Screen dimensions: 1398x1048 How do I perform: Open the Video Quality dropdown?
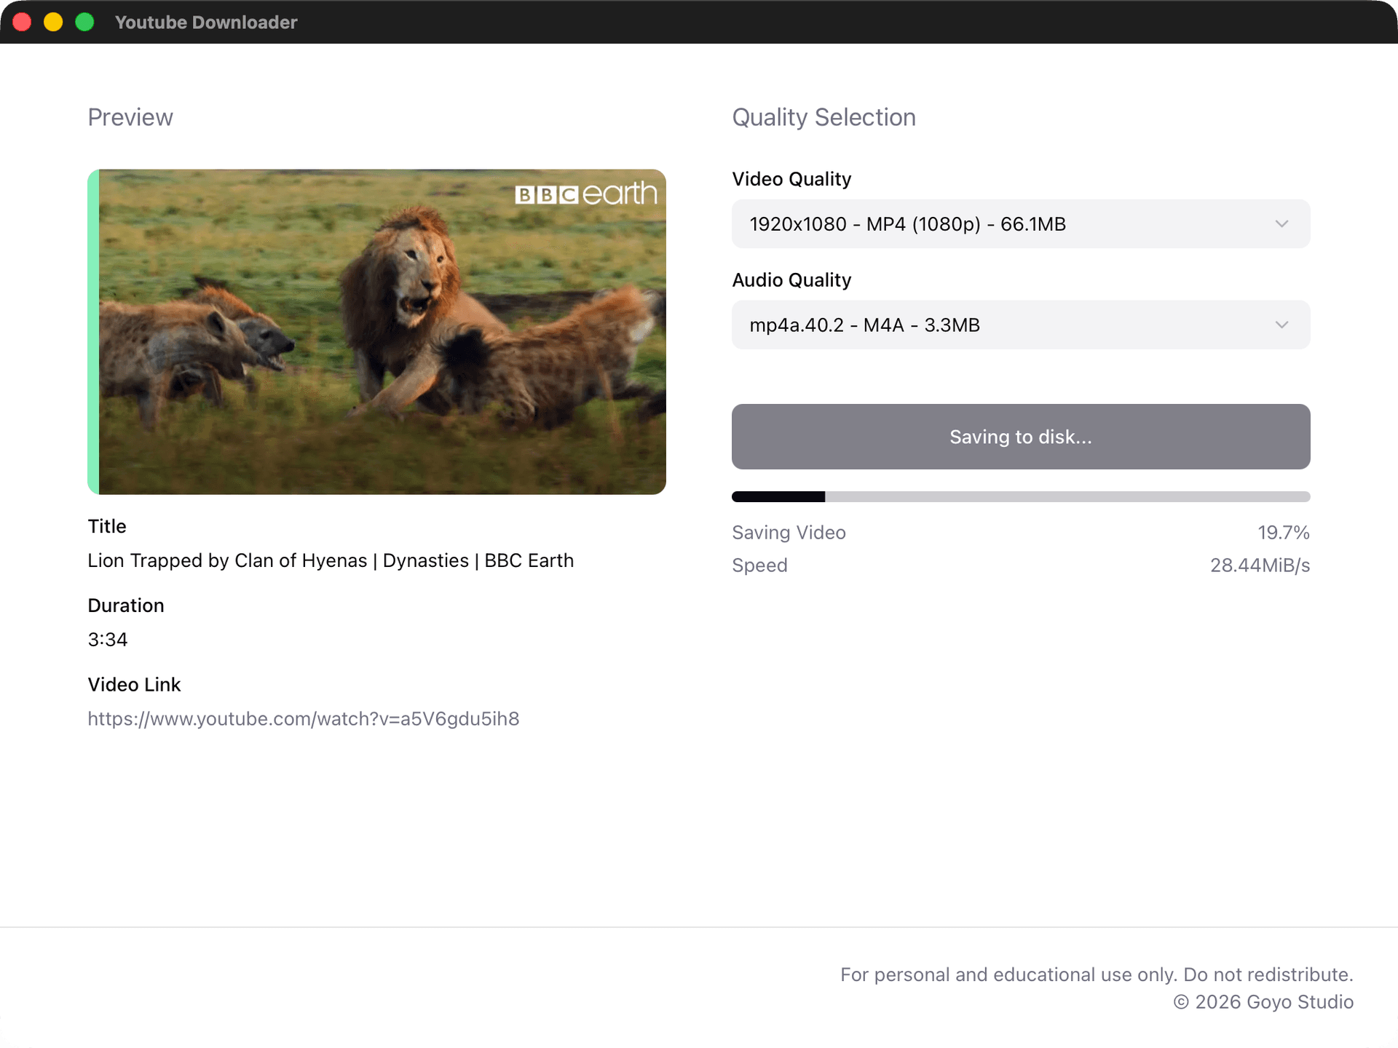click(1020, 223)
